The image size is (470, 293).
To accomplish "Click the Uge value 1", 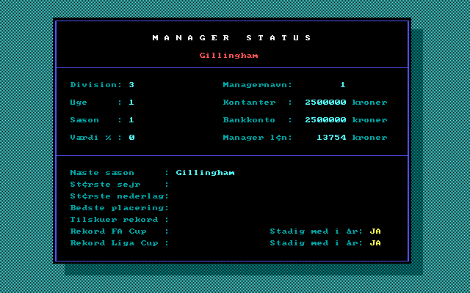I will [x=131, y=103].
